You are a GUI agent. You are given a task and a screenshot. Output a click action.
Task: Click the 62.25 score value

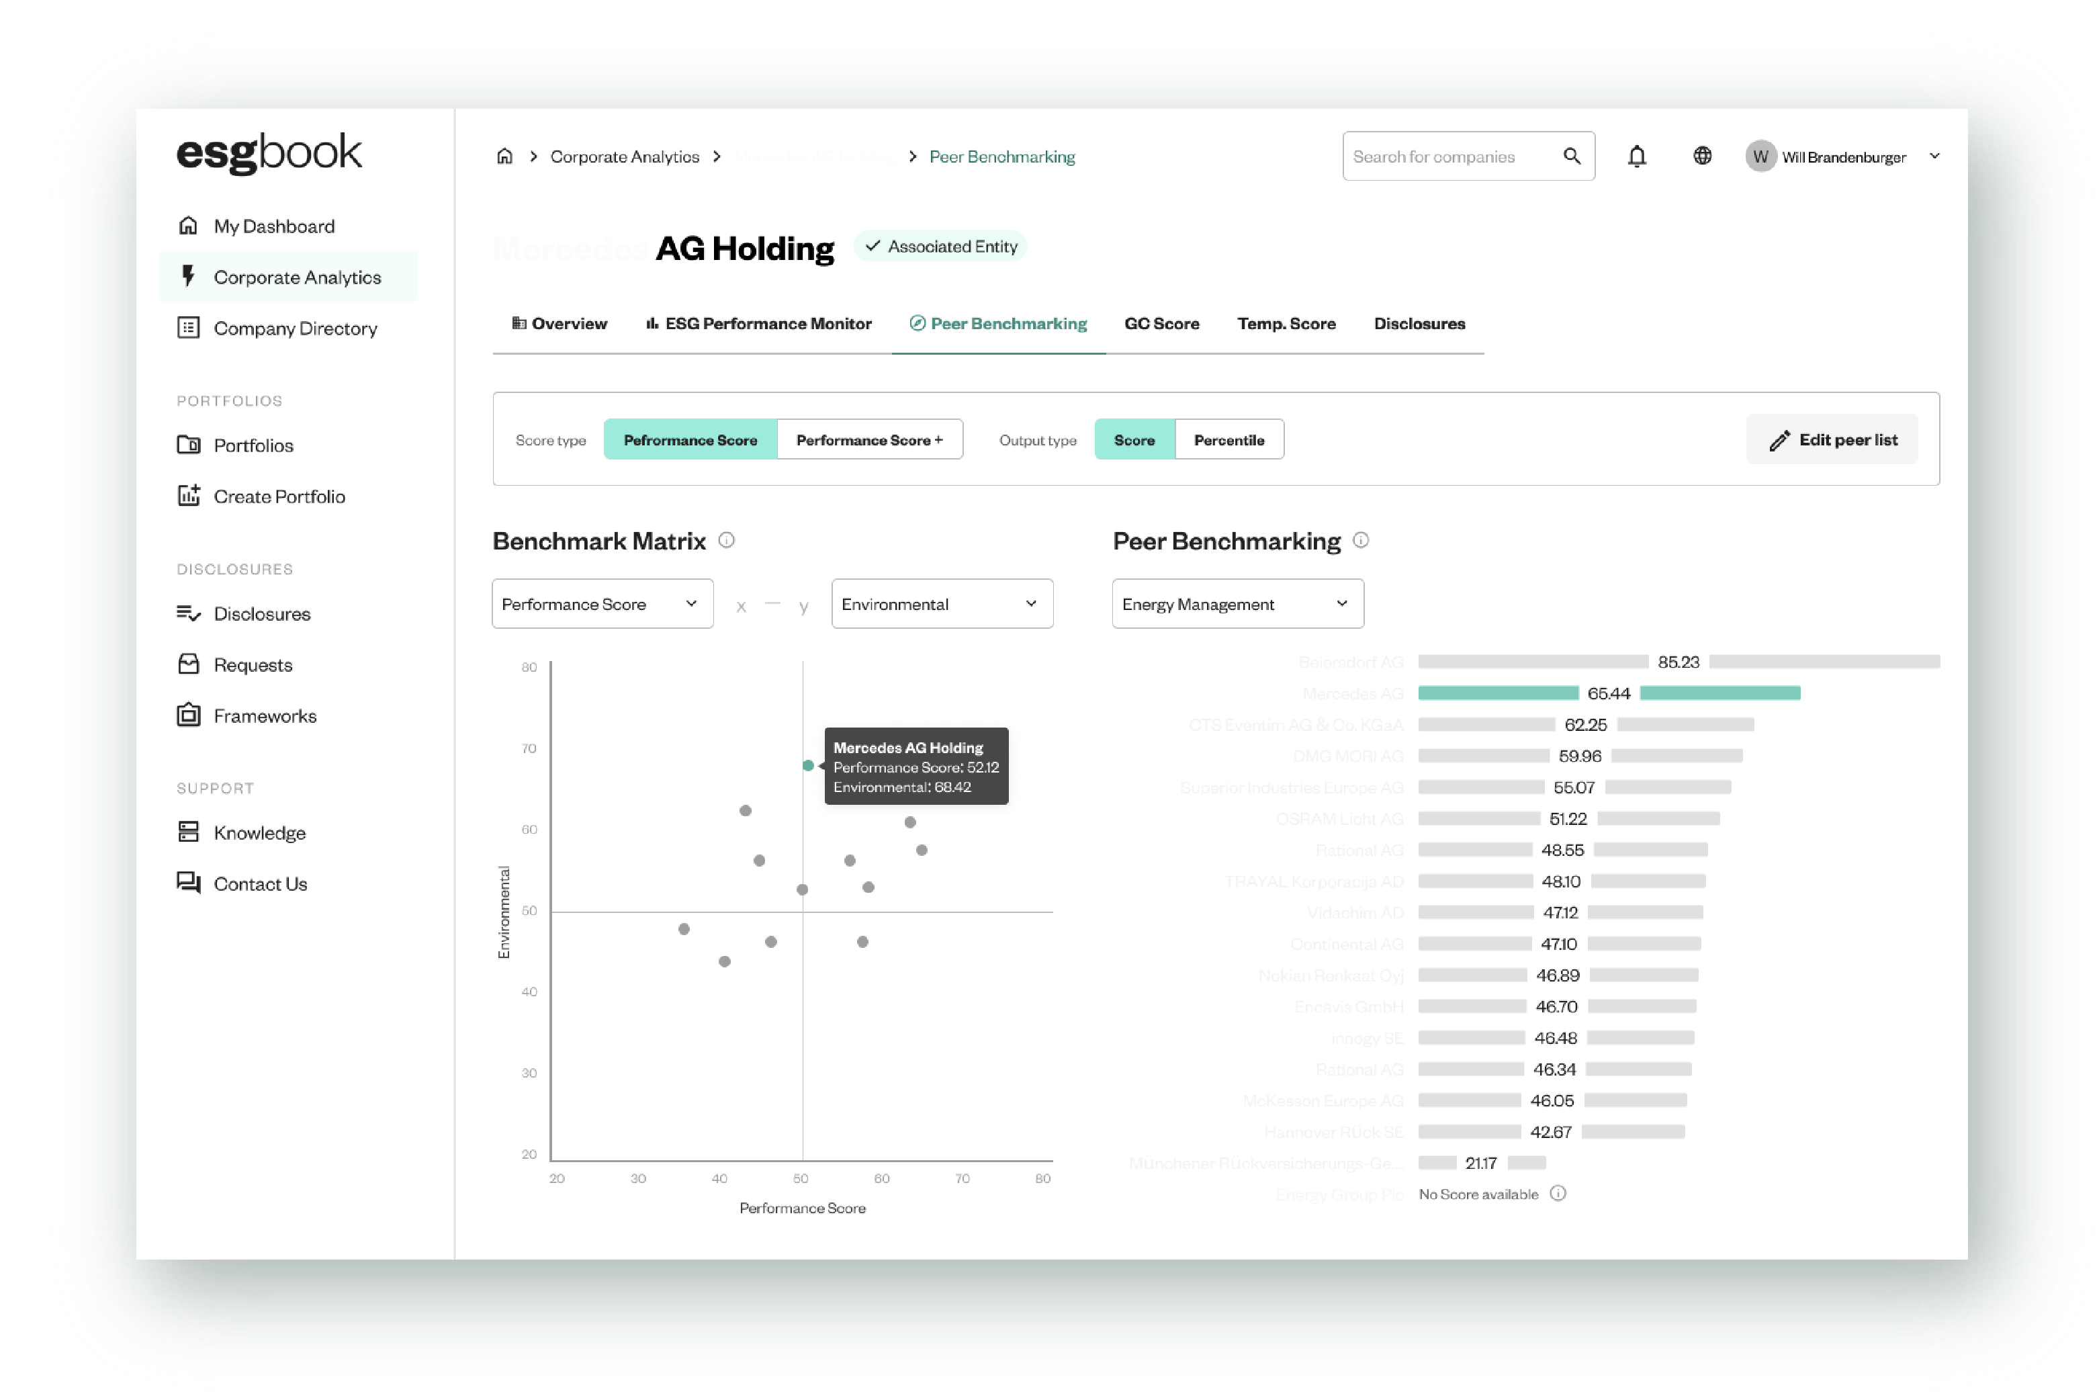click(x=1586, y=724)
